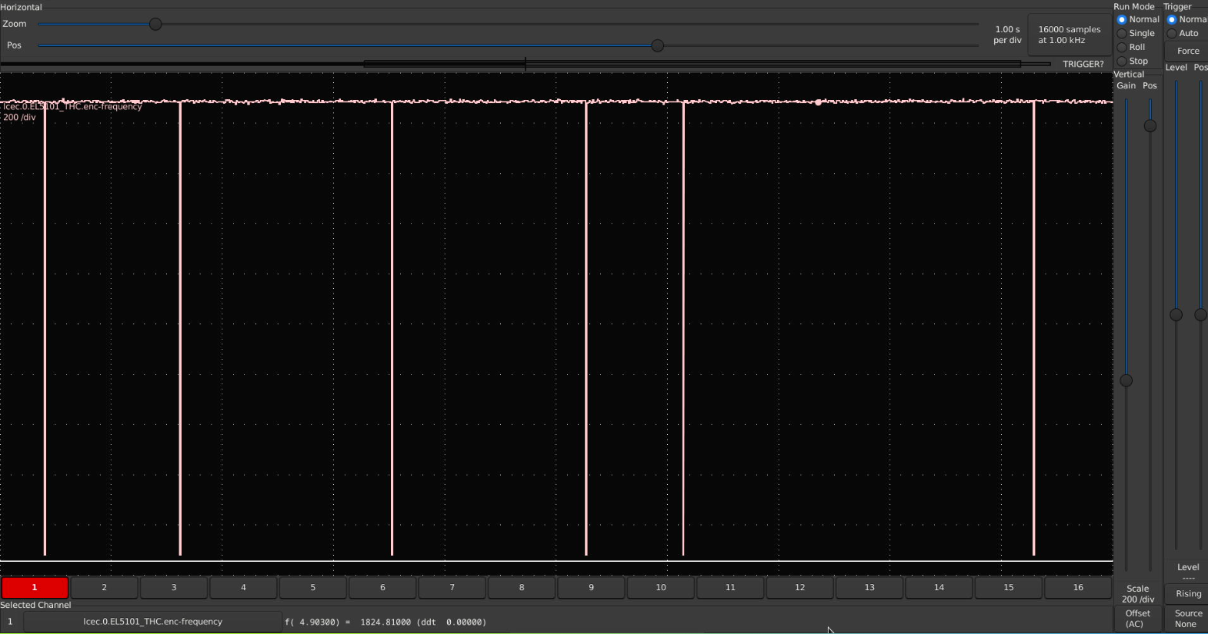This screenshot has height=634, width=1208.
Task: Select channel 3 button
Action: tap(174, 587)
